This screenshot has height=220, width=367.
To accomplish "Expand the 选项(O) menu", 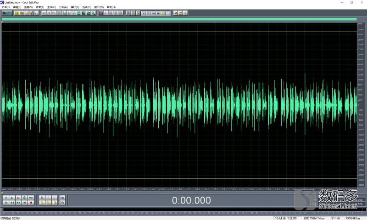I will point(86,7).
